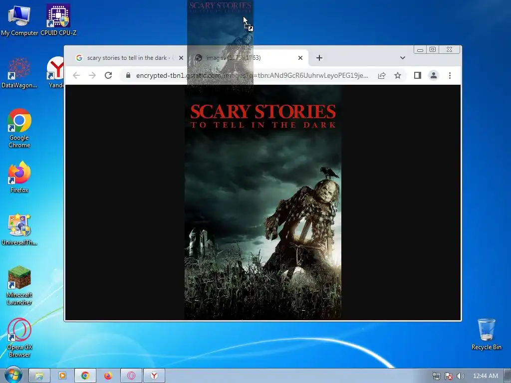Close the 'scary stories' Google tab
Screen dimensions: 511x383
click(x=181, y=58)
